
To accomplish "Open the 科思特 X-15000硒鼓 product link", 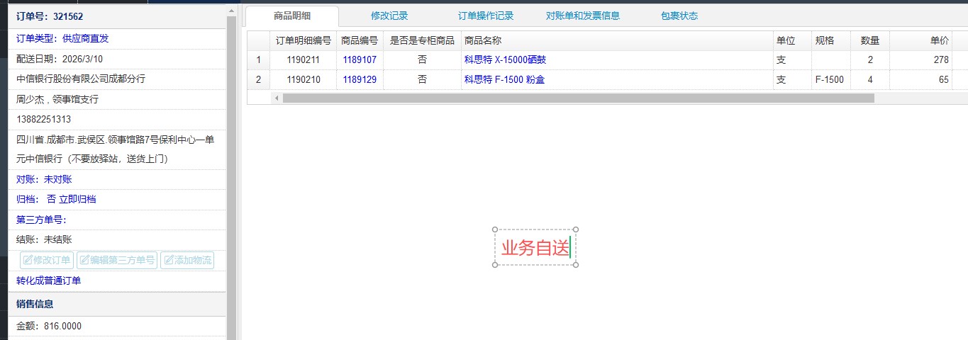I will 505,60.
